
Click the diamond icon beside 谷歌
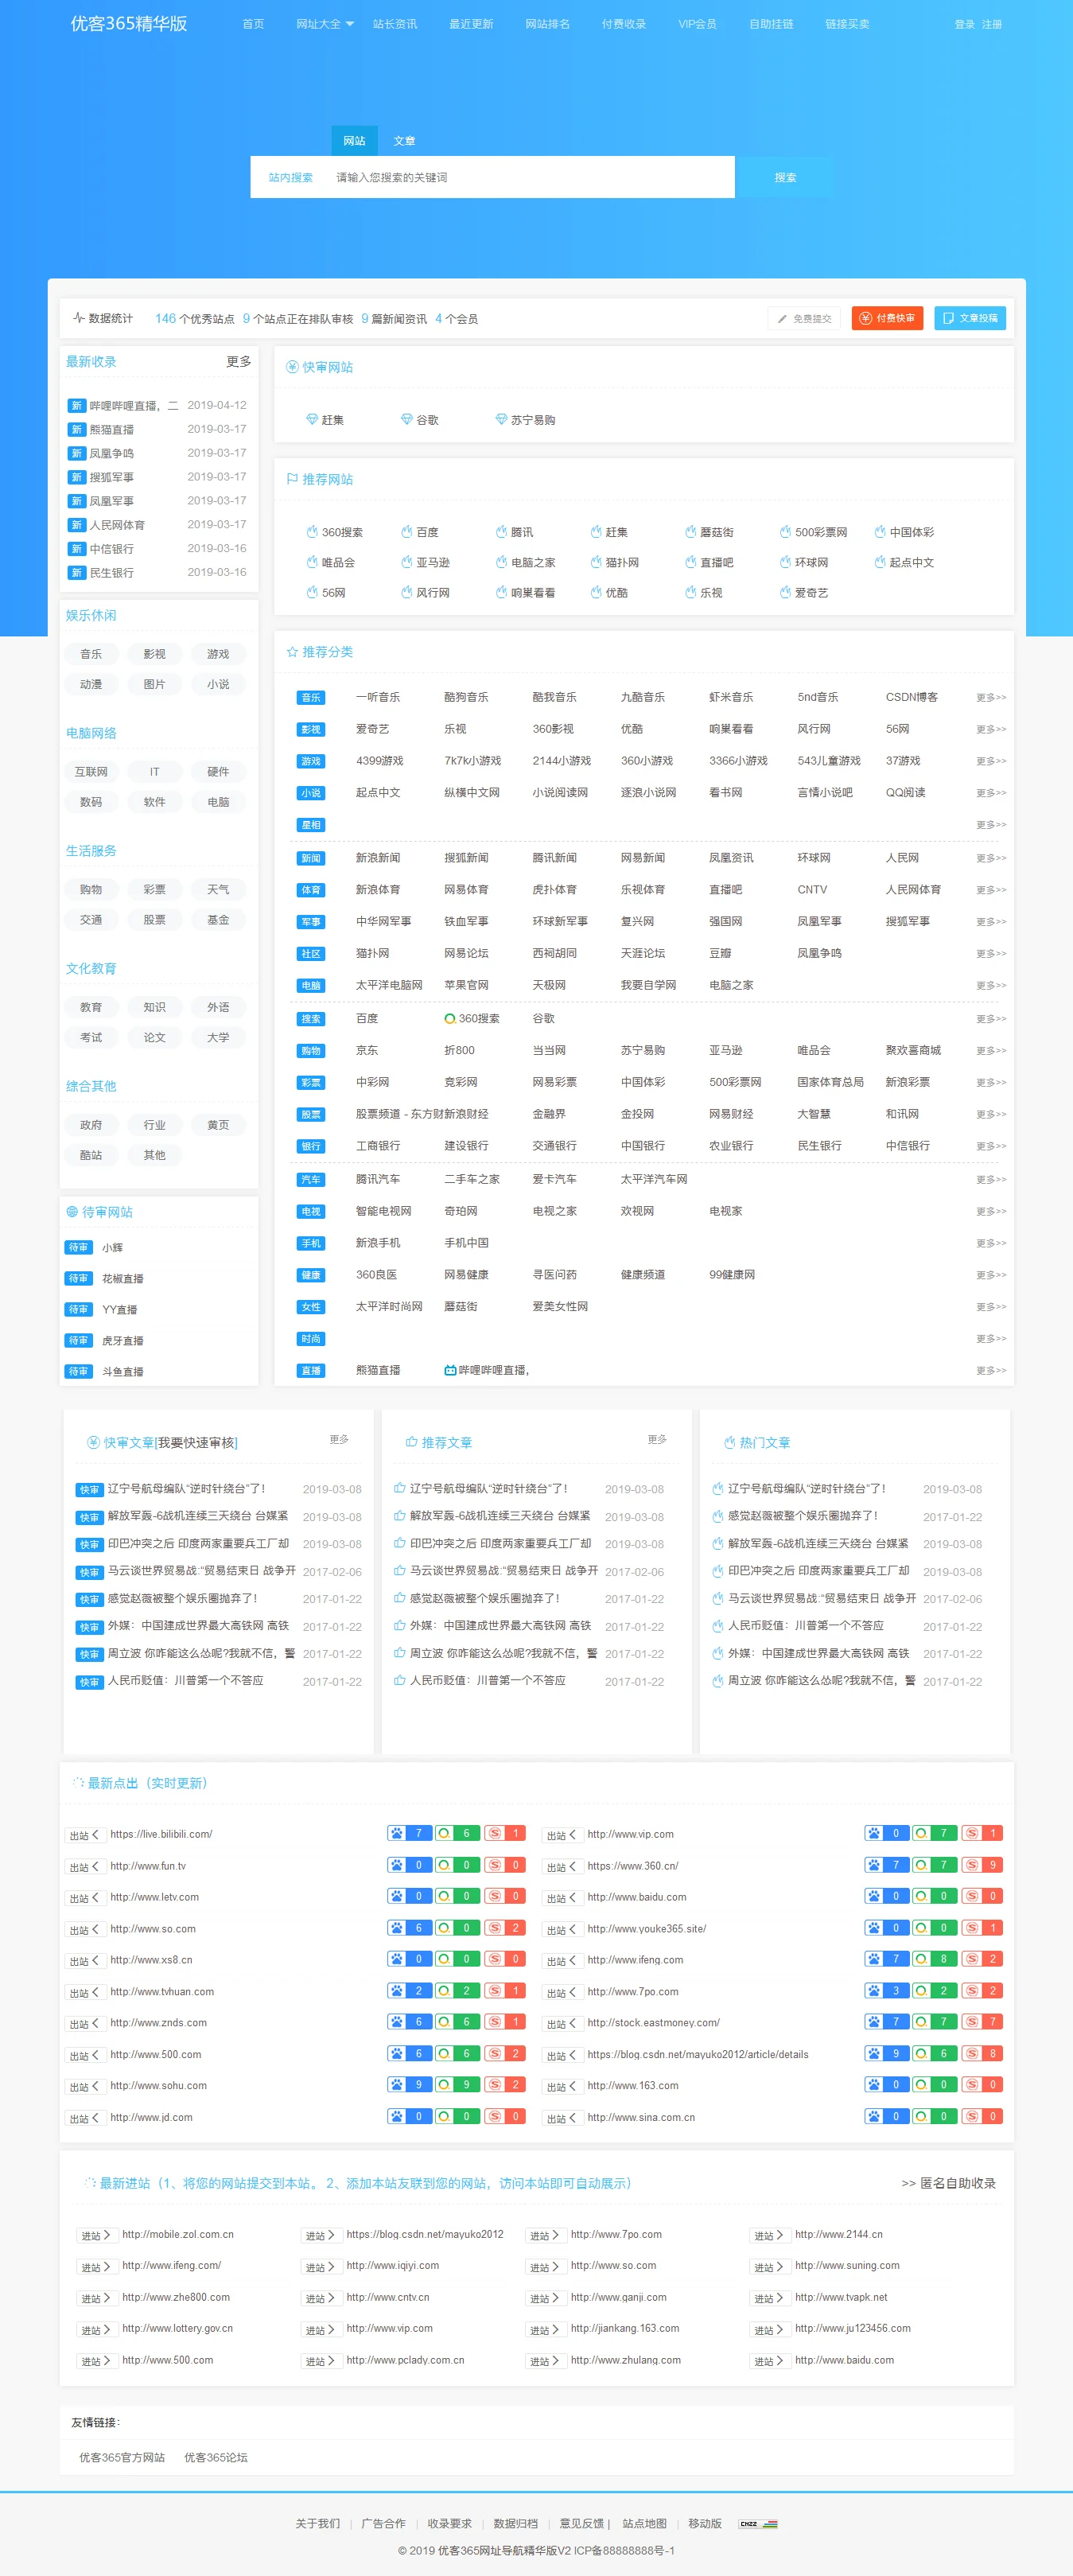pos(406,419)
